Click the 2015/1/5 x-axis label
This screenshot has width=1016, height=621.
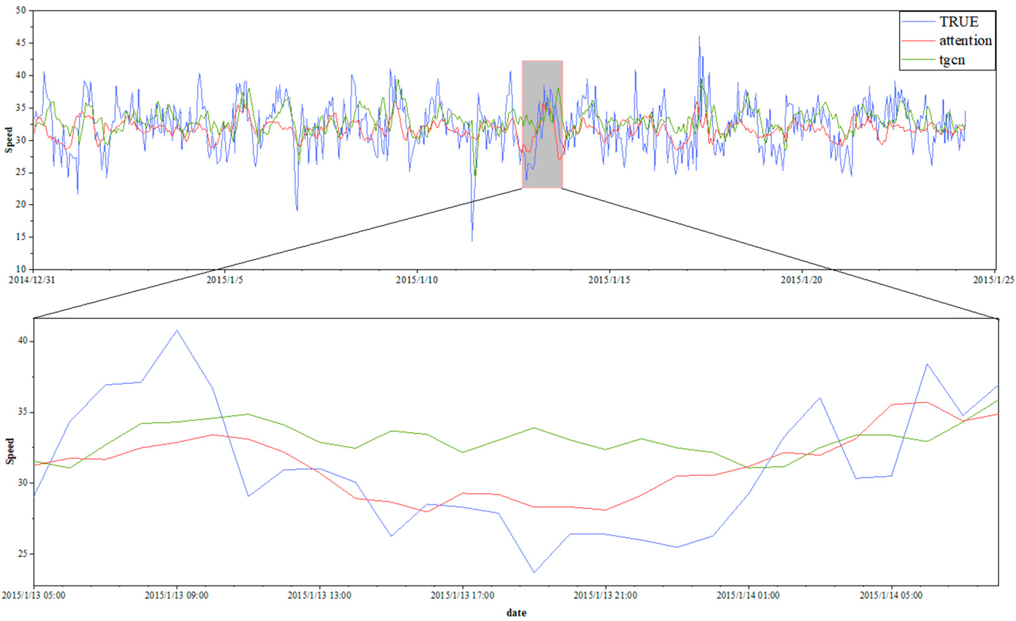point(225,280)
